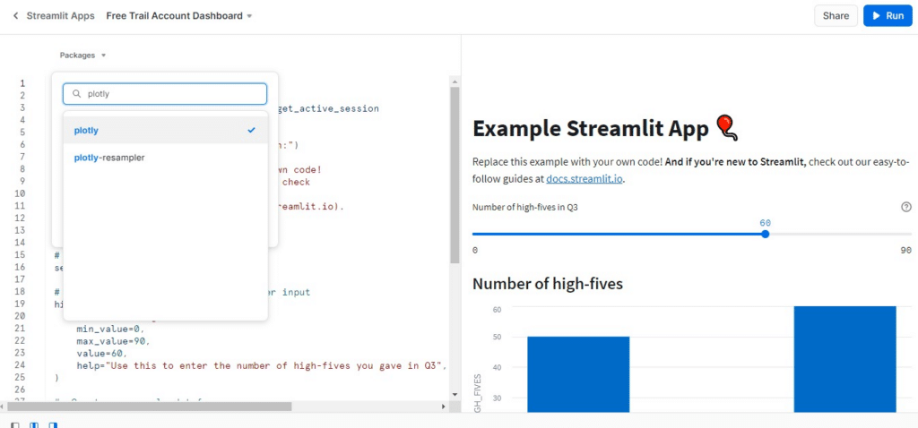Click the editor scroll-up arrow
The width and height of the screenshot is (918, 428).
point(454,80)
